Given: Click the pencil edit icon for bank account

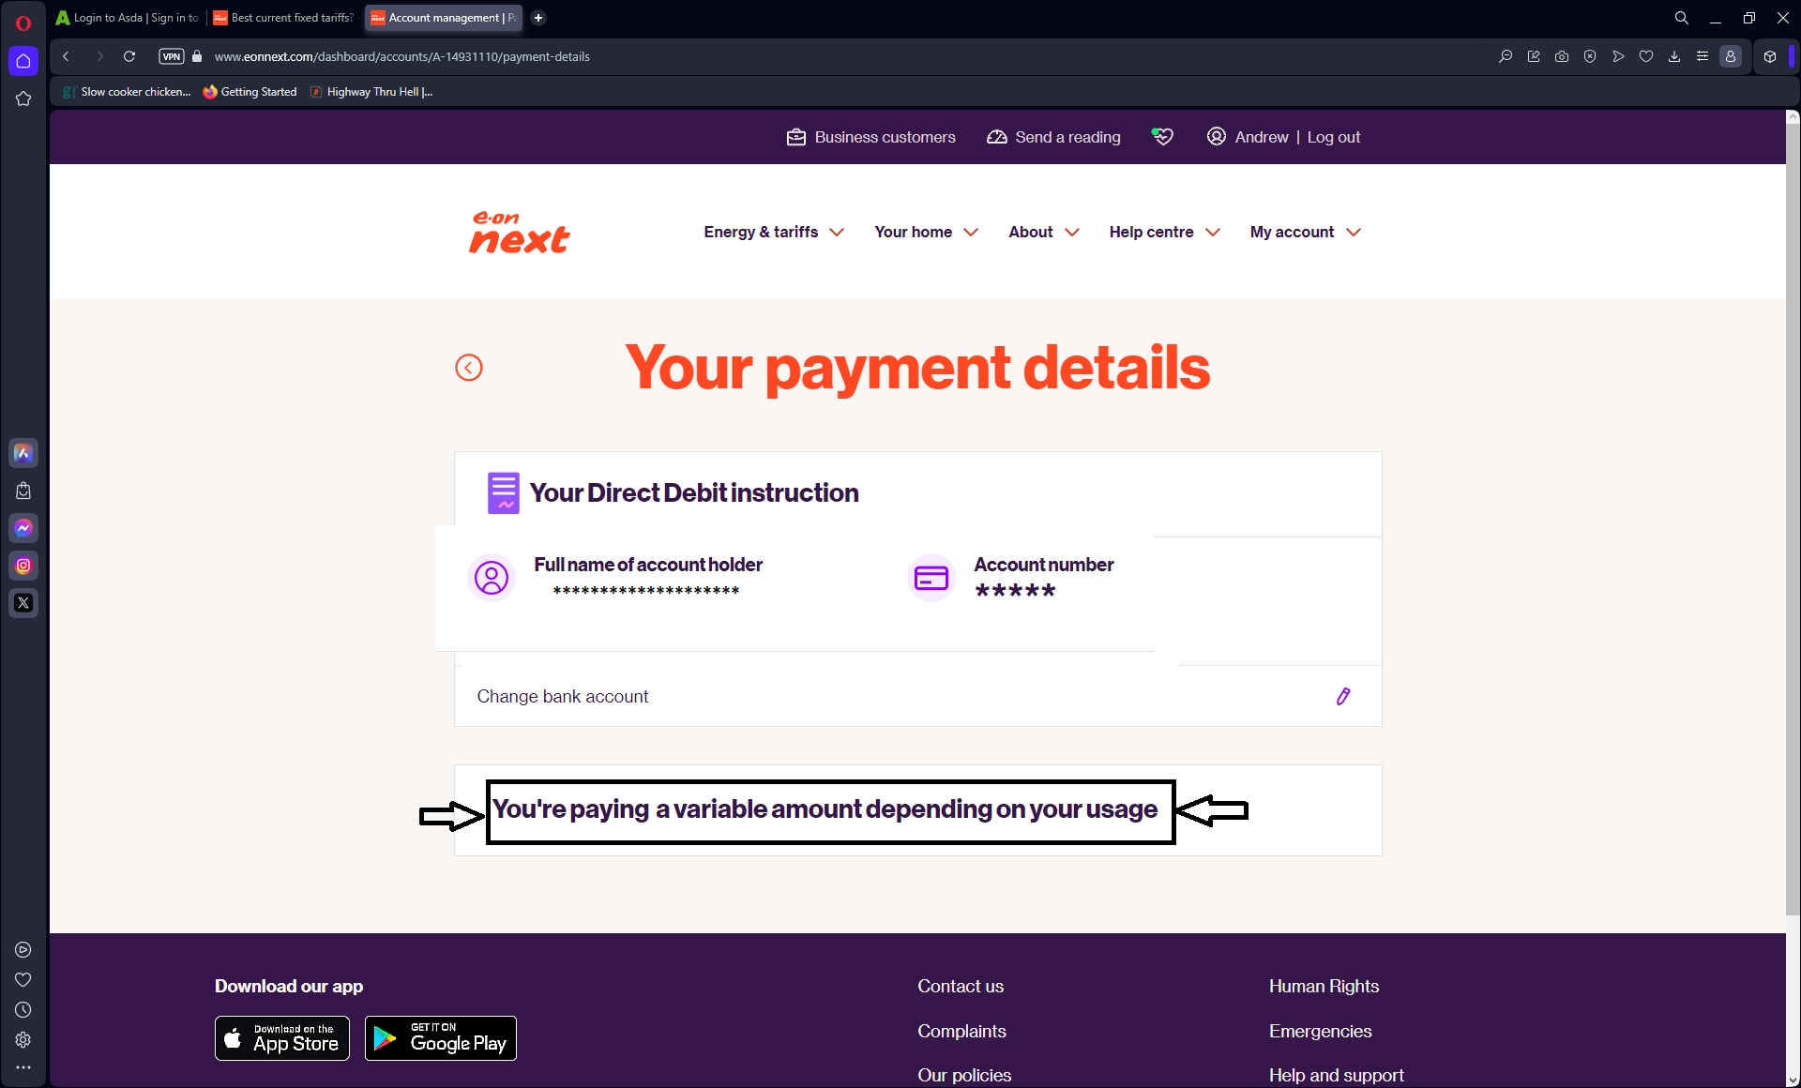Looking at the screenshot, I should click(1343, 696).
